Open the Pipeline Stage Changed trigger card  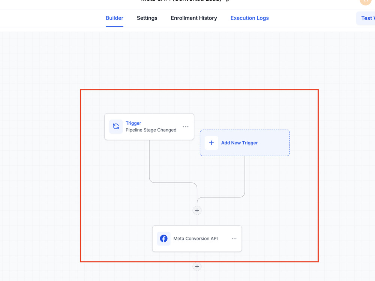click(x=149, y=127)
